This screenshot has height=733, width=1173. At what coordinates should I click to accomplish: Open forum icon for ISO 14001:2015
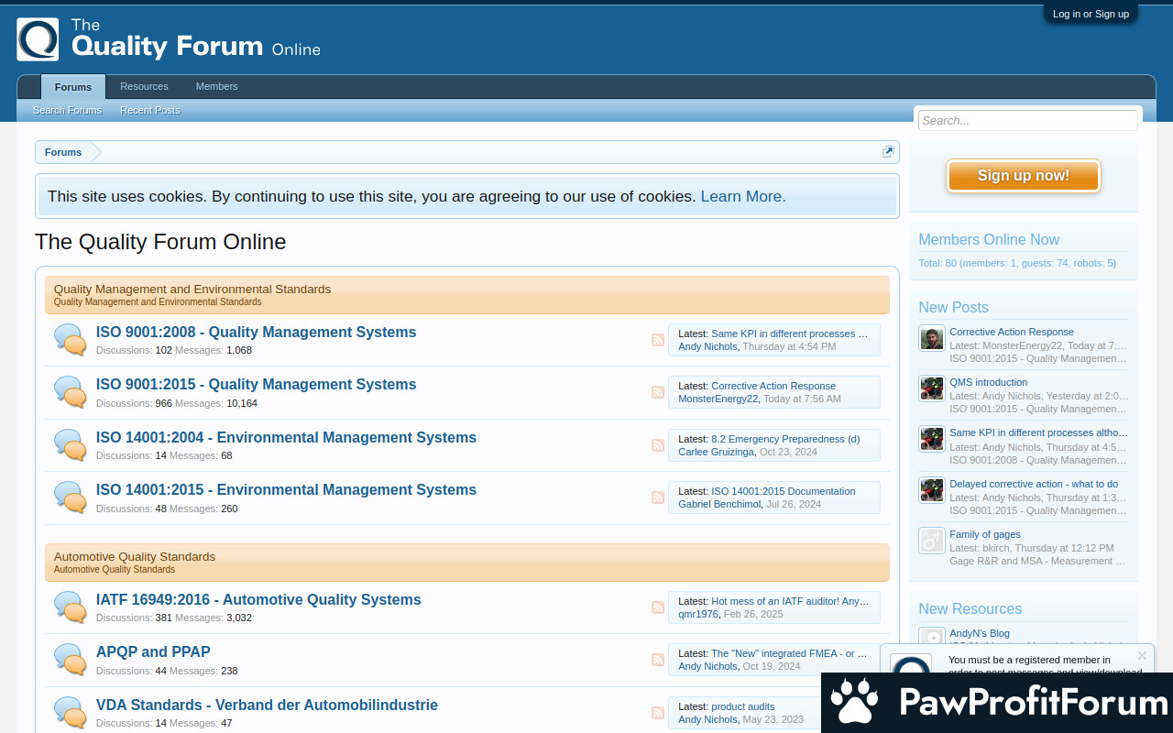71,498
